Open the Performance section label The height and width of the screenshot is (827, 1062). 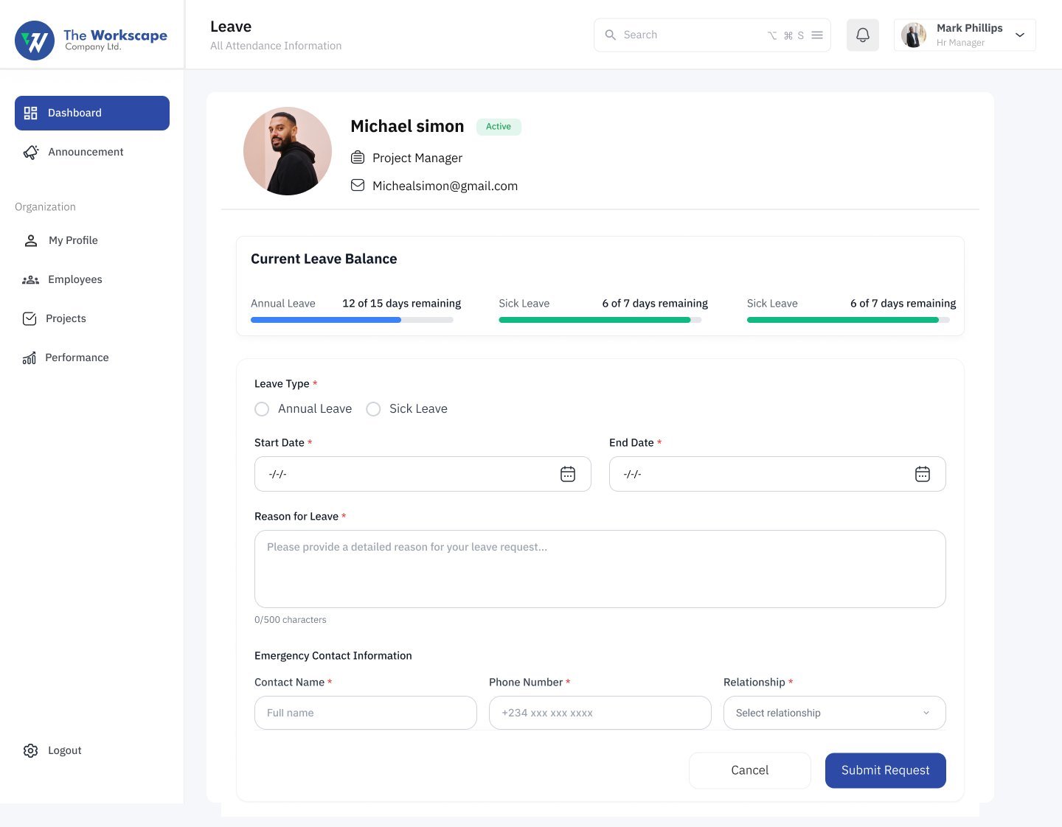click(x=77, y=357)
